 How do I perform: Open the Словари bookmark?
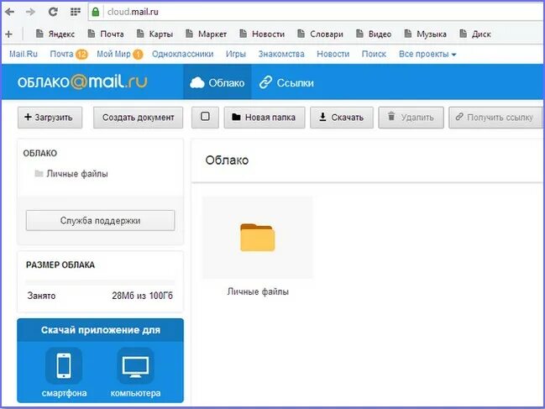(321, 34)
